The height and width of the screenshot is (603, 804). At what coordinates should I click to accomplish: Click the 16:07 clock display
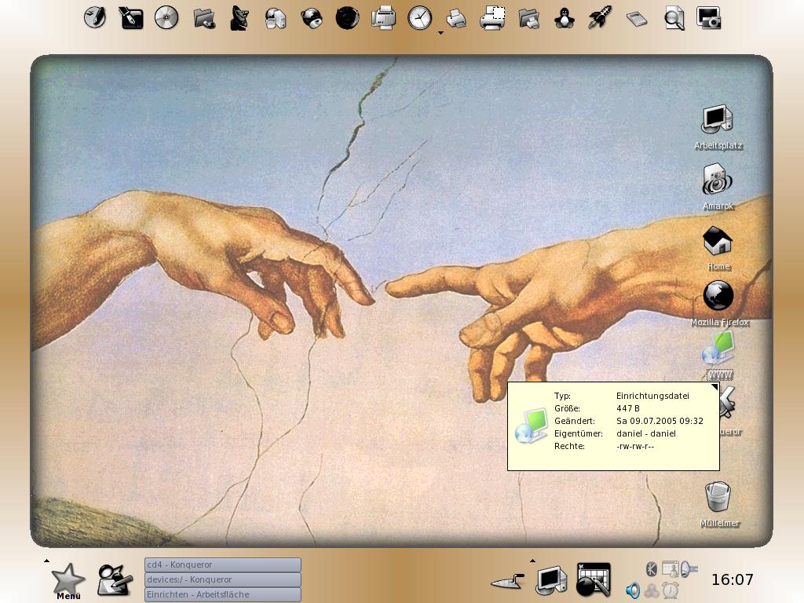[733, 580]
